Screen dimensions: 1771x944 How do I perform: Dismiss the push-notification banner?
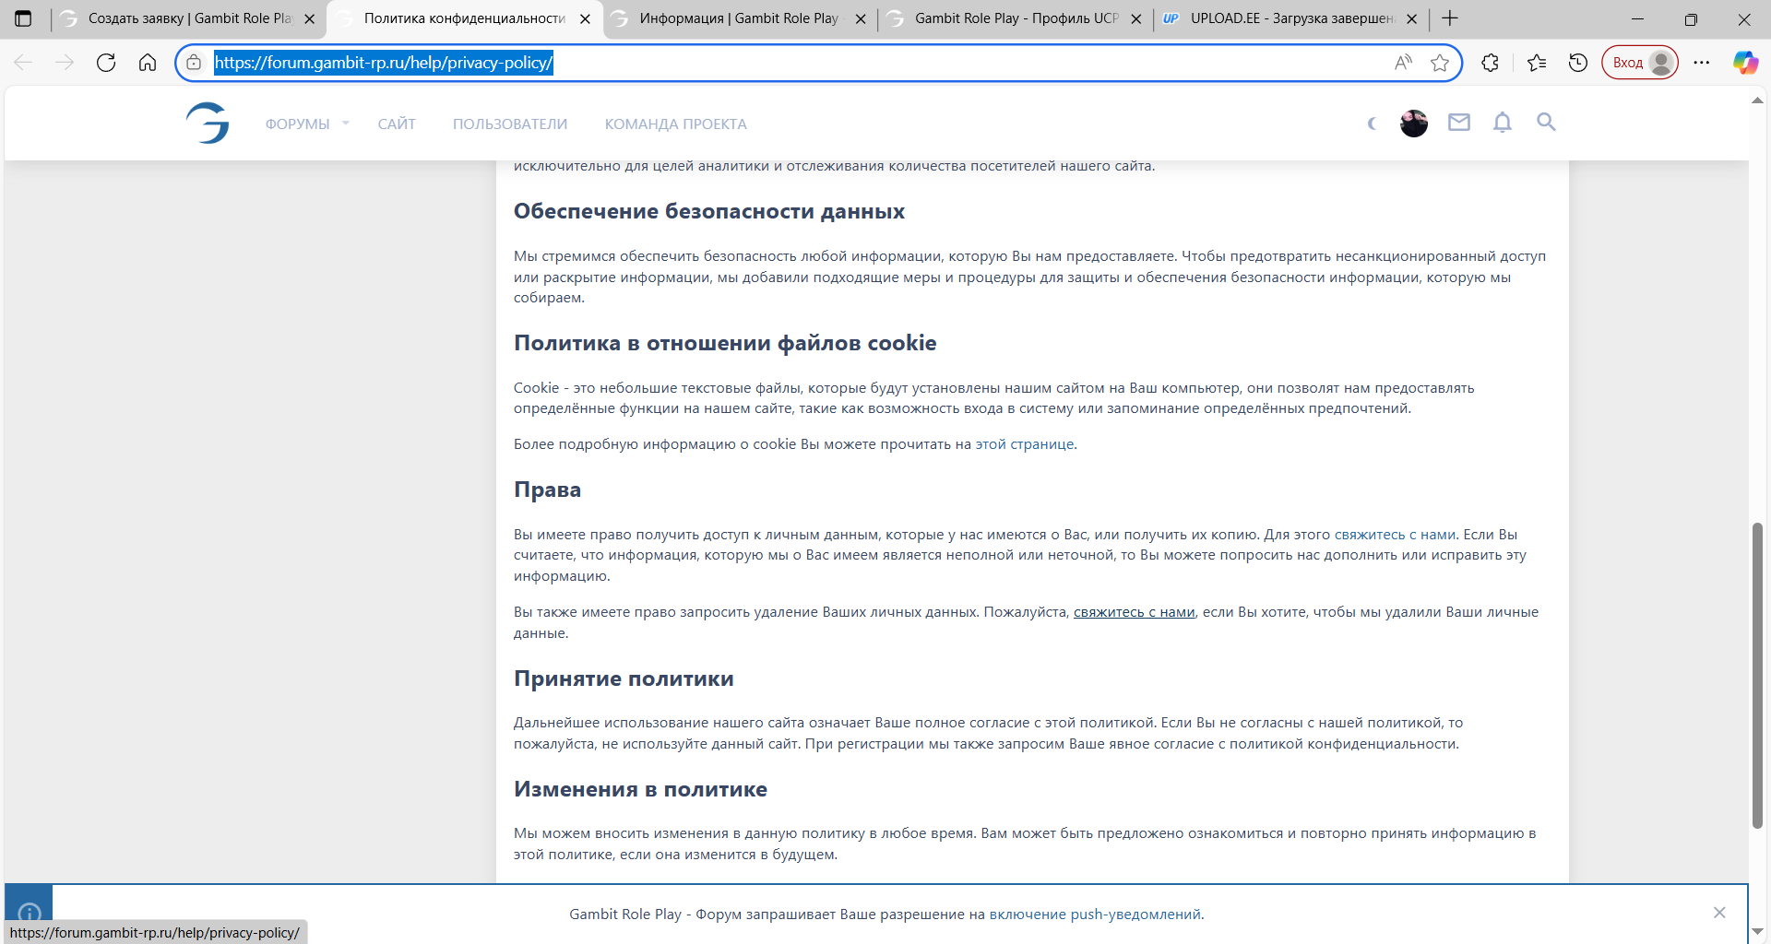point(1719,913)
